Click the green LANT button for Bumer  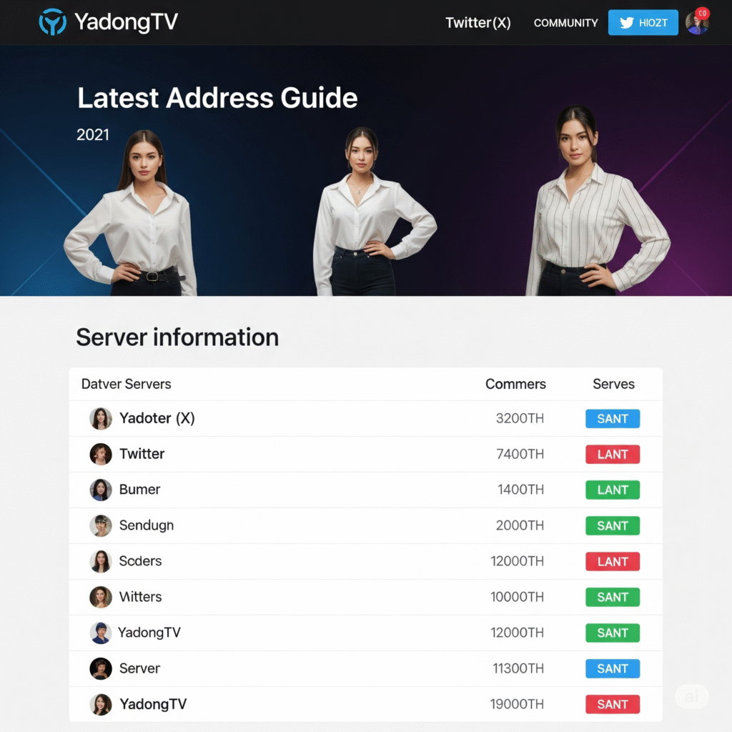613,490
